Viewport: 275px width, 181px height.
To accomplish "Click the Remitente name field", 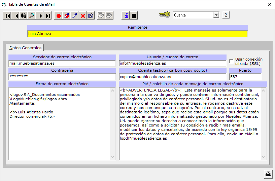I will pyautogui.click(x=137, y=34).
